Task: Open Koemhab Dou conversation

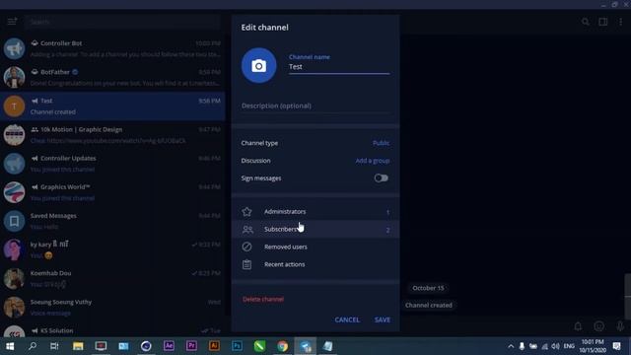Action: coord(112,278)
